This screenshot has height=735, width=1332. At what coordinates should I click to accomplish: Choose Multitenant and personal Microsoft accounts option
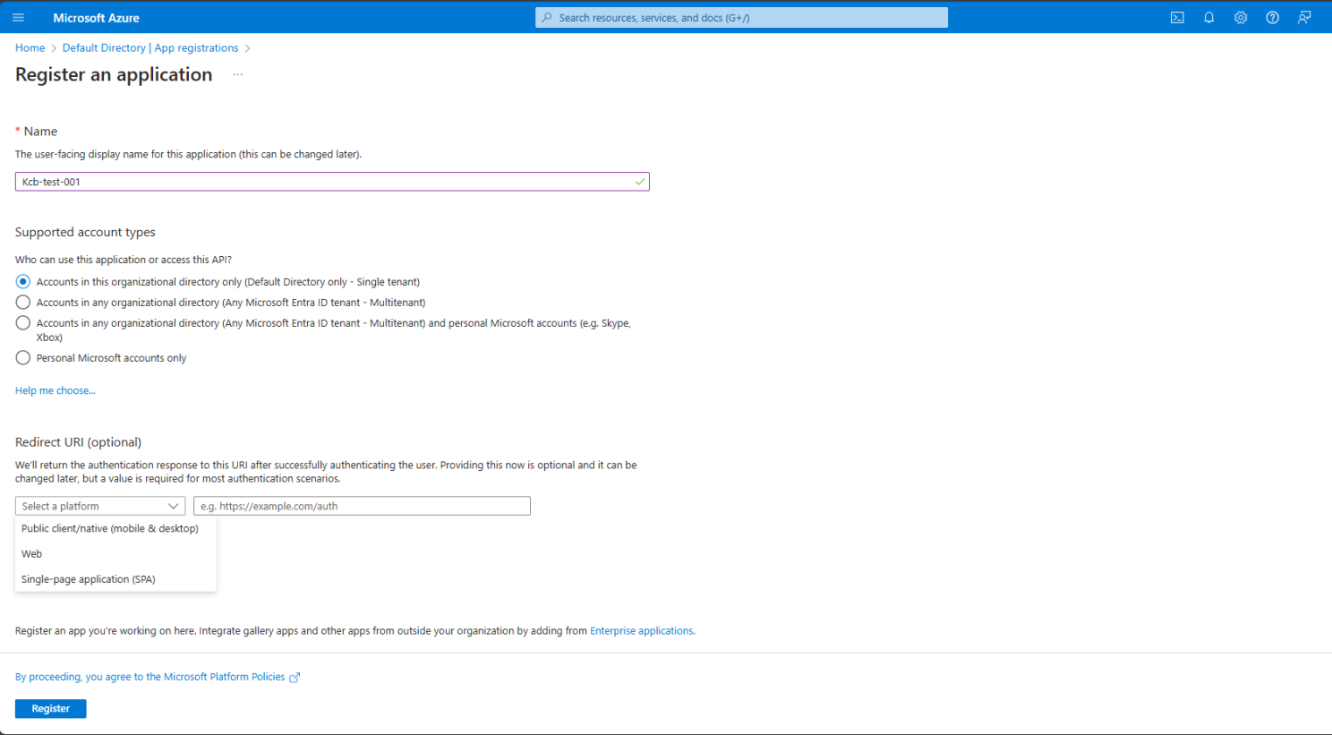(x=23, y=323)
